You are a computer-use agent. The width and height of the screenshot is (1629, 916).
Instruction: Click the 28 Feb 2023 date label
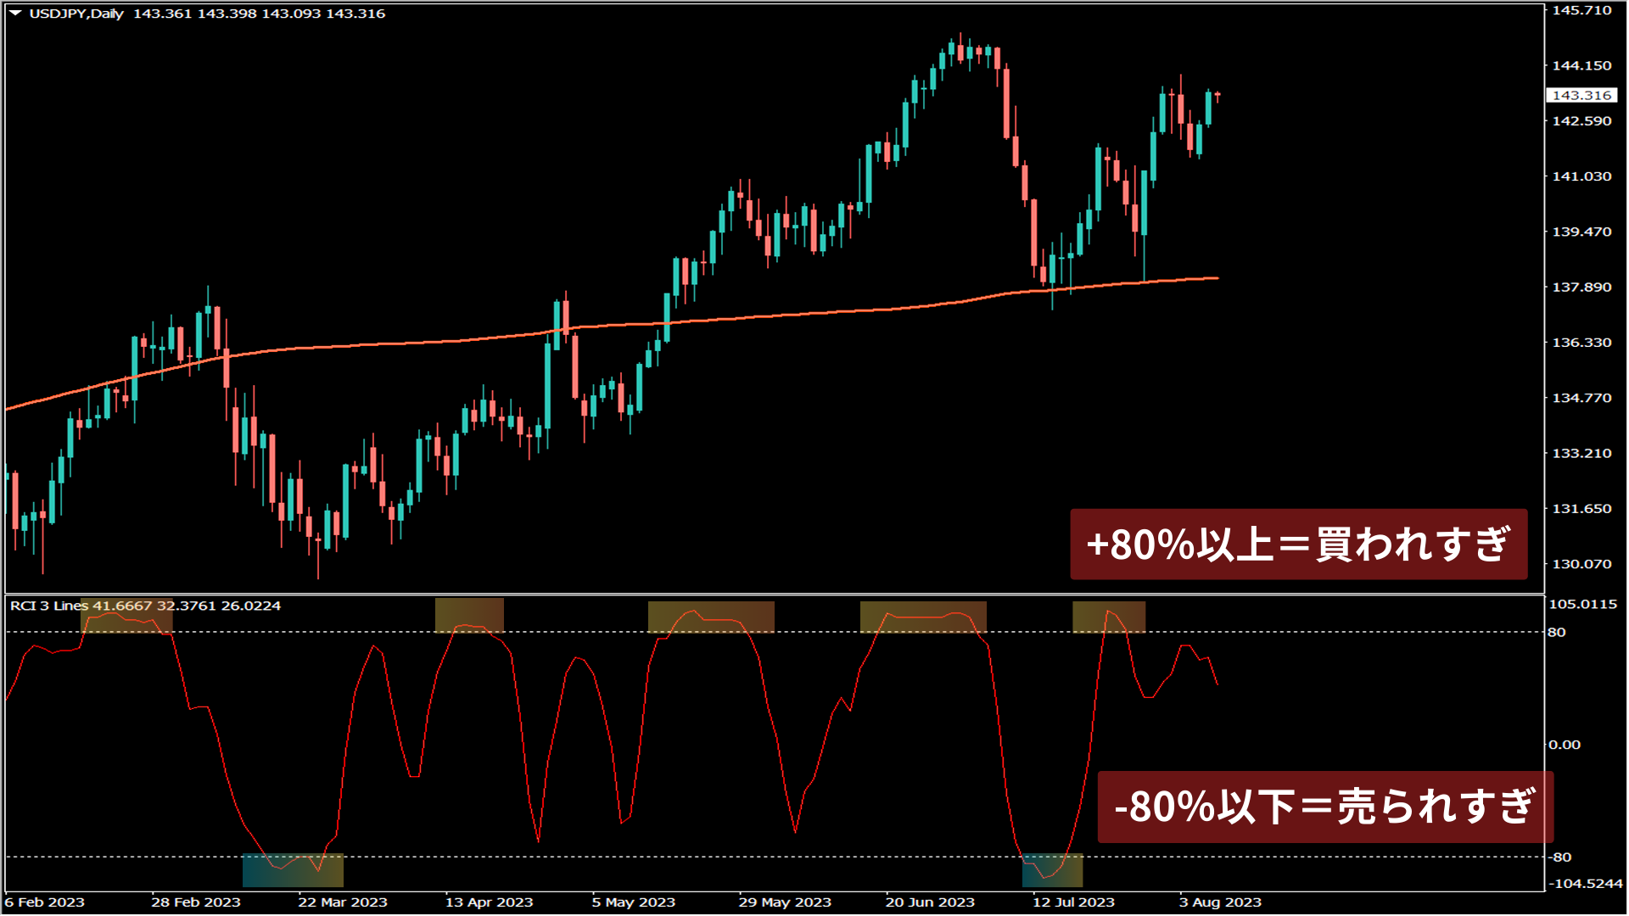196,902
